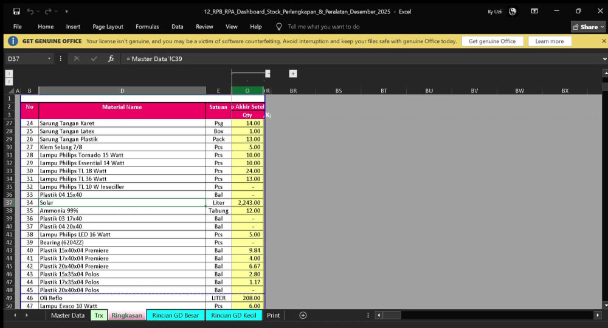This screenshot has height=328, width=608.
Task: Save the workbook with the floppy icon
Action: coord(16,12)
